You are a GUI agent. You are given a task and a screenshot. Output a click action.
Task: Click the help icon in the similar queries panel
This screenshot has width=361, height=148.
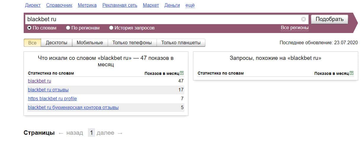[x=352, y=73]
